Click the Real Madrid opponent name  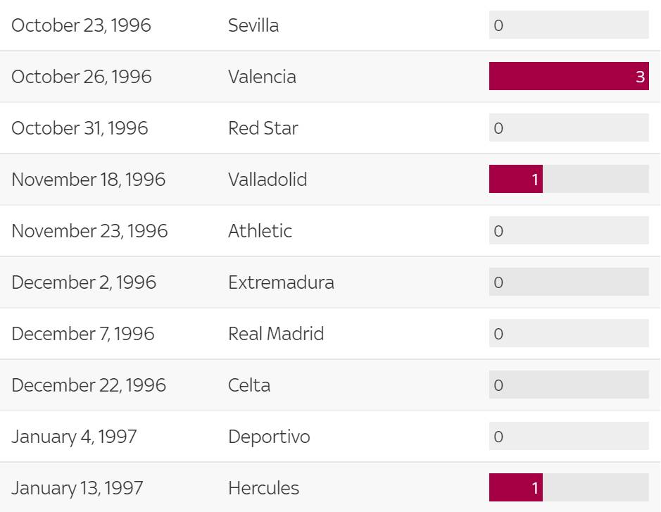276,334
